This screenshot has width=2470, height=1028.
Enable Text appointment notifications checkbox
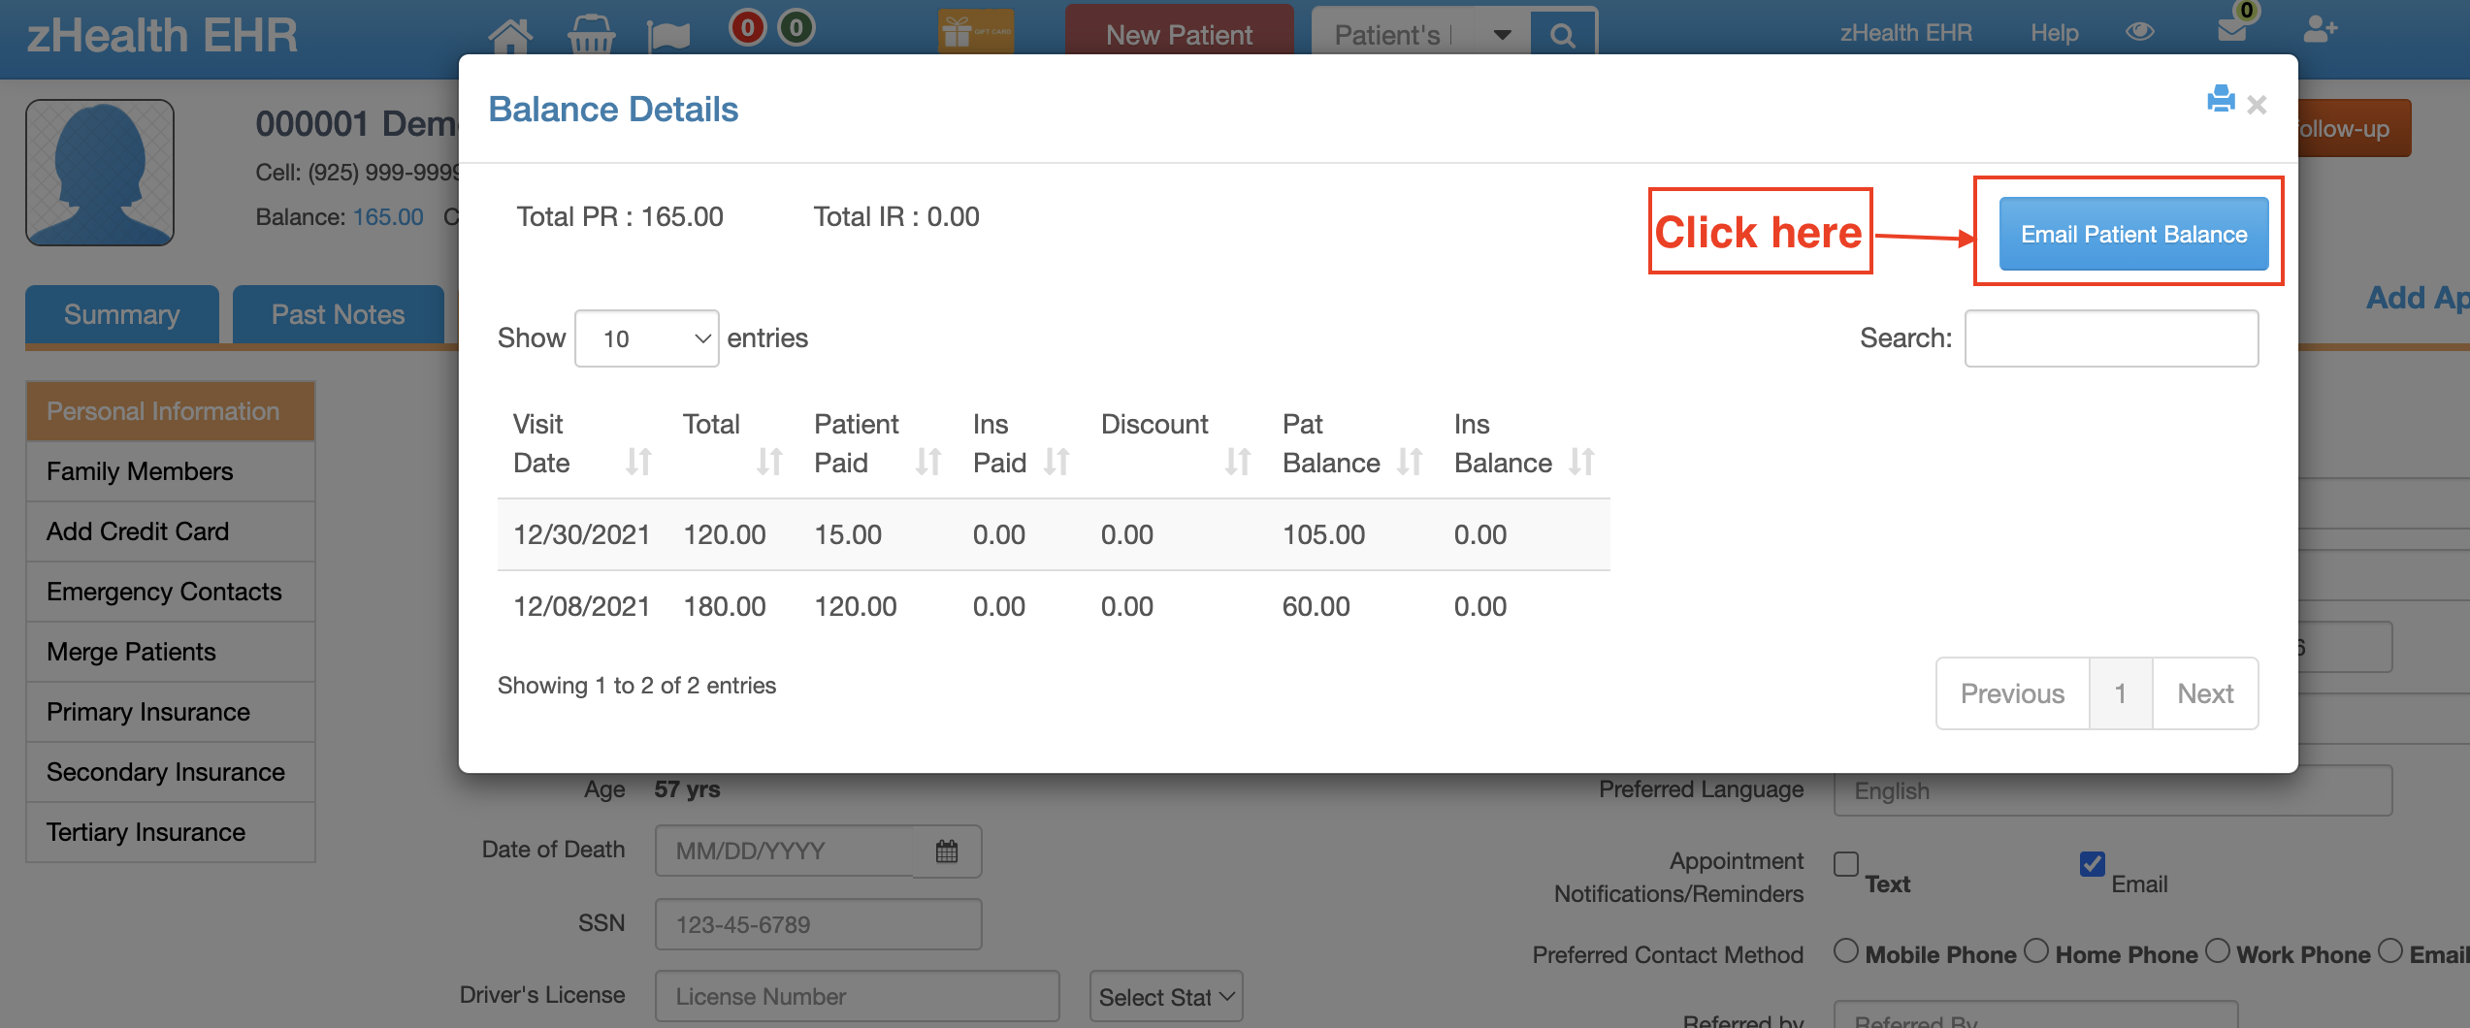pyautogui.click(x=1846, y=863)
